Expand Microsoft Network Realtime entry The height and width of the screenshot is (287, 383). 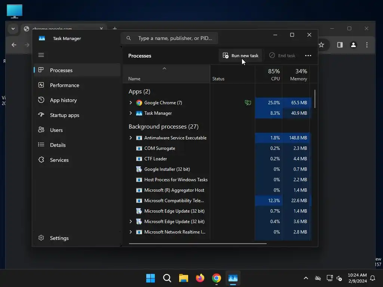131,232
